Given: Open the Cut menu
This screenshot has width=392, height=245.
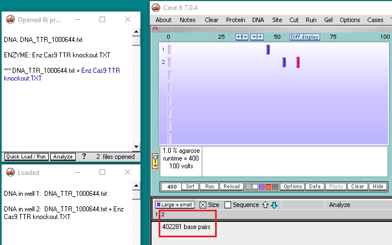Looking at the screenshot, I should coord(294,20).
